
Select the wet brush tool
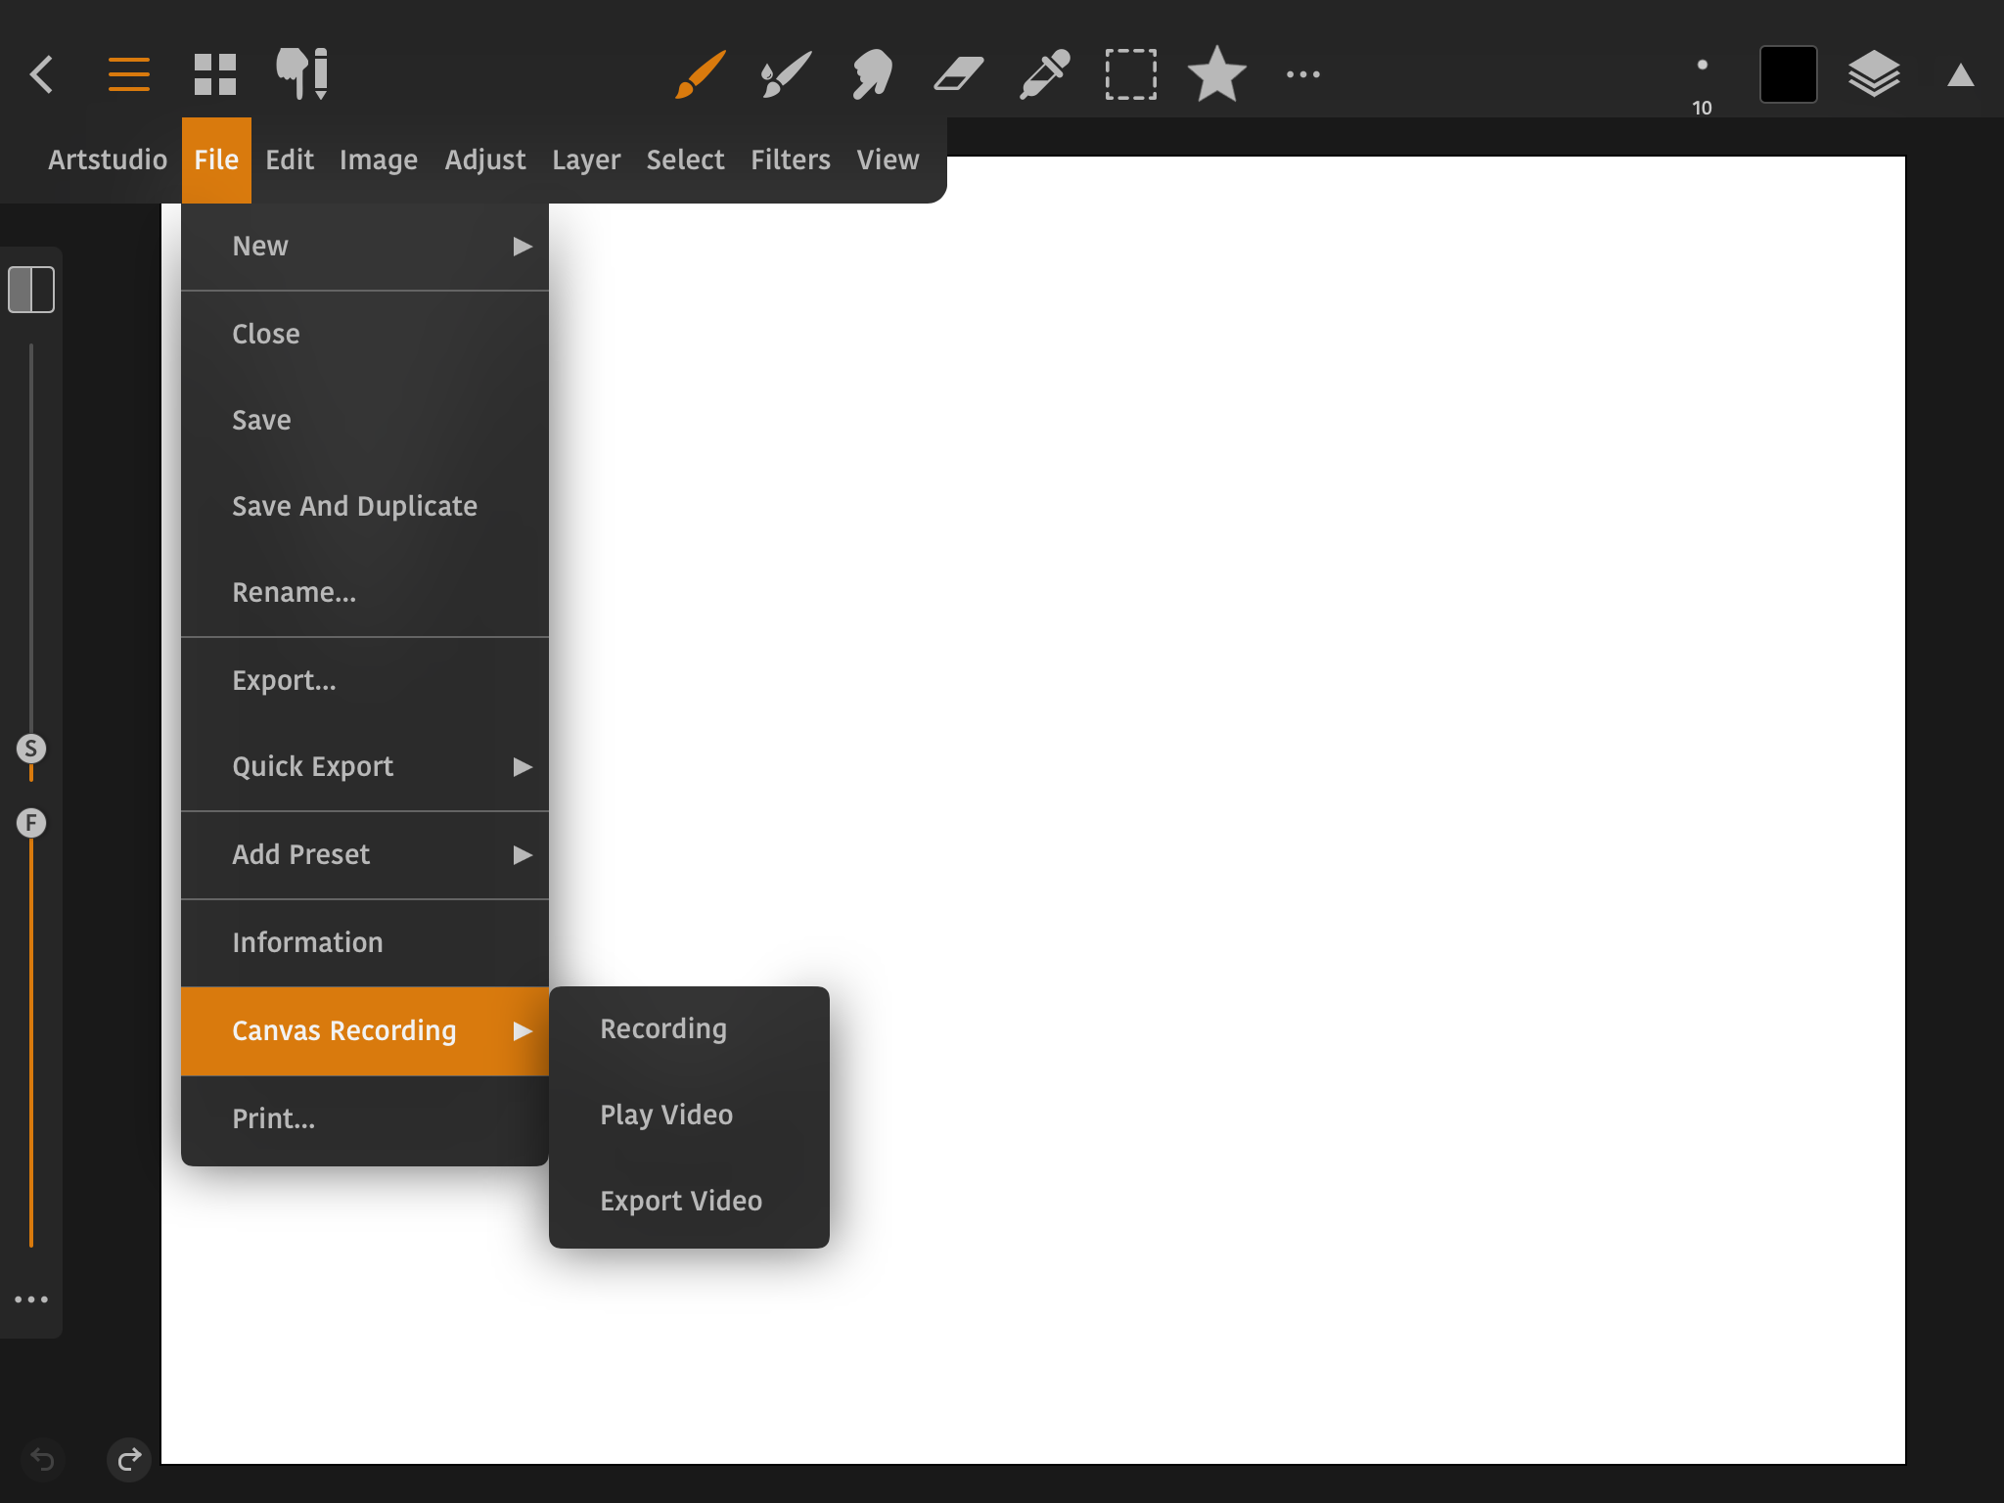click(x=786, y=74)
